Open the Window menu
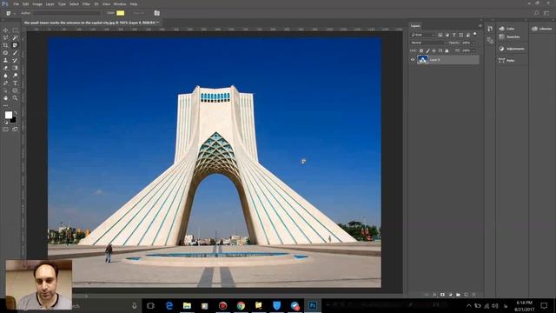The height and width of the screenshot is (313, 556). point(120,3)
